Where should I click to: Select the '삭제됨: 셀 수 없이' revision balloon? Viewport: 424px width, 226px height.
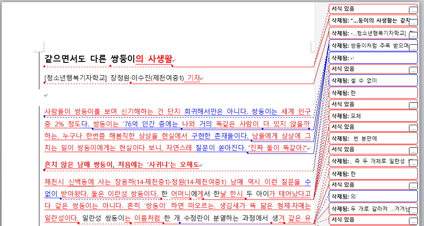click(372, 80)
